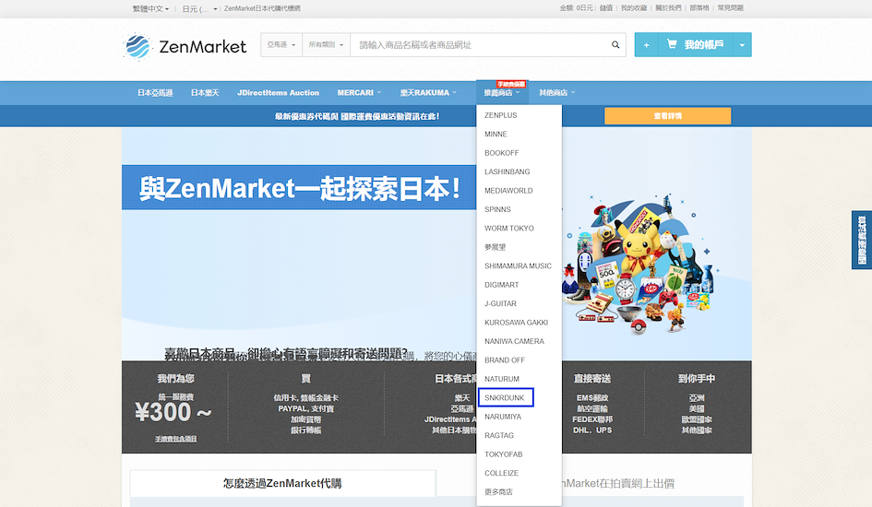Open JDirectItems Auction nav item
This screenshot has height=507, width=872.
tap(278, 93)
